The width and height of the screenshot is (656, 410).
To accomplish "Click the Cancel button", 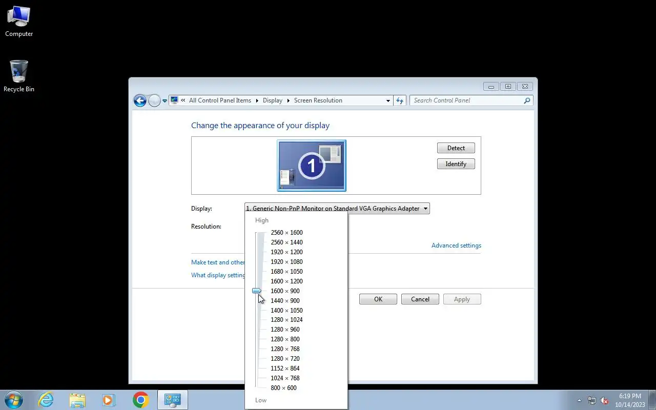I will click(x=420, y=299).
